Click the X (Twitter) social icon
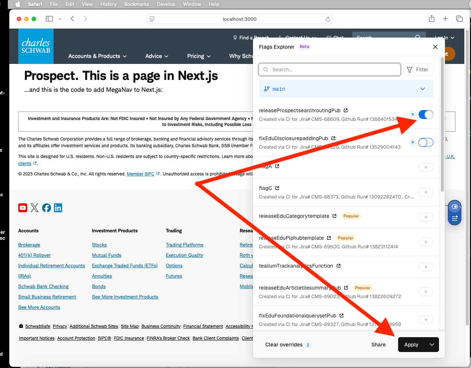The height and width of the screenshot is (368, 471). click(35, 208)
